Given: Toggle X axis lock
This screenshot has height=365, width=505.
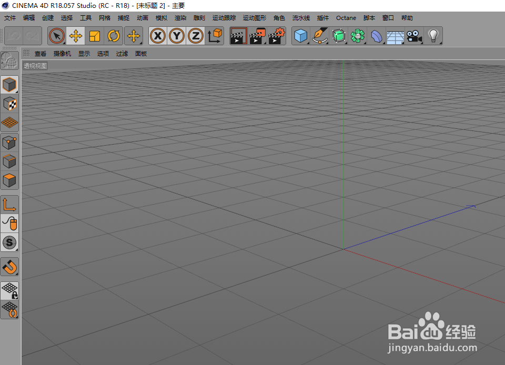Looking at the screenshot, I should point(158,36).
